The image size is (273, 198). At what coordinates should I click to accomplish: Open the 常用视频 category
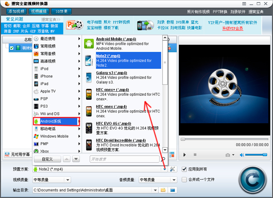pos(57,46)
